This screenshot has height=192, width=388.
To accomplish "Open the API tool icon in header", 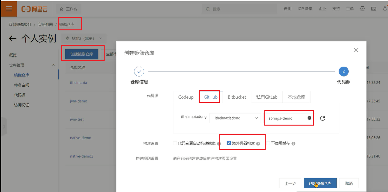I will click(362, 9).
